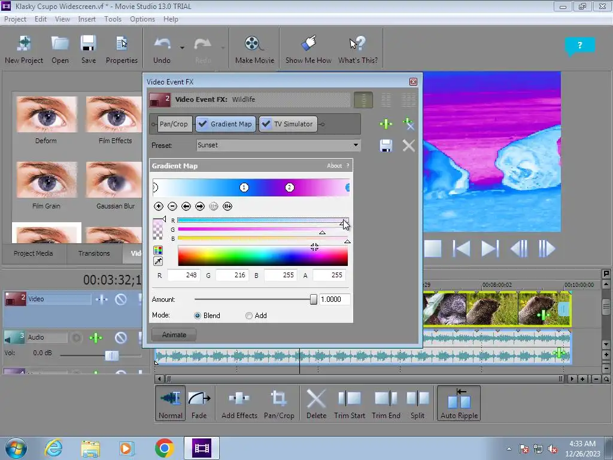Delete the current preset with the X
613x460 pixels.
408,146
